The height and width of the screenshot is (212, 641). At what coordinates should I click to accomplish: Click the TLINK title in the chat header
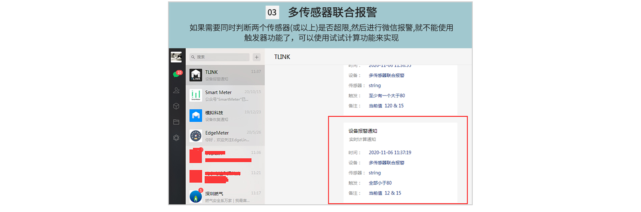click(x=282, y=57)
